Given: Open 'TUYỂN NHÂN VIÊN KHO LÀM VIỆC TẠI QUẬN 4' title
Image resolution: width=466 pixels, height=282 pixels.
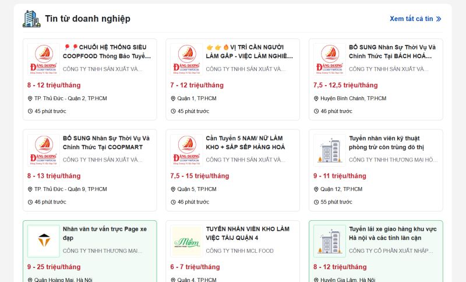Looking at the screenshot, I should 248,233.
